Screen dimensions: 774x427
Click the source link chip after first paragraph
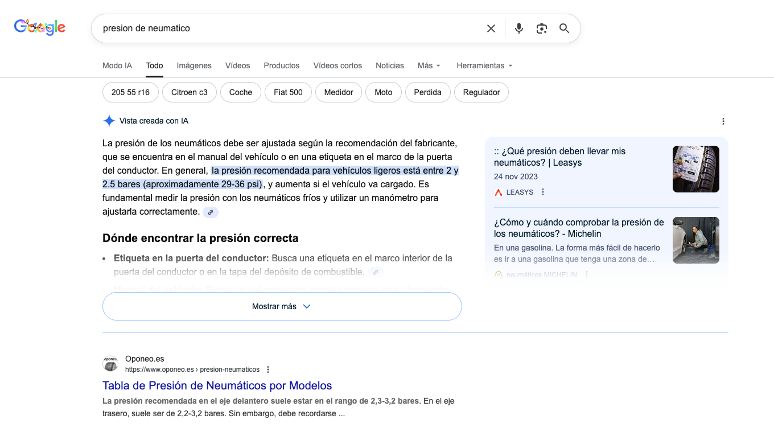click(210, 212)
